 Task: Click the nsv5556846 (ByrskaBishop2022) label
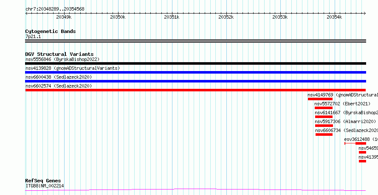(62, 59)
